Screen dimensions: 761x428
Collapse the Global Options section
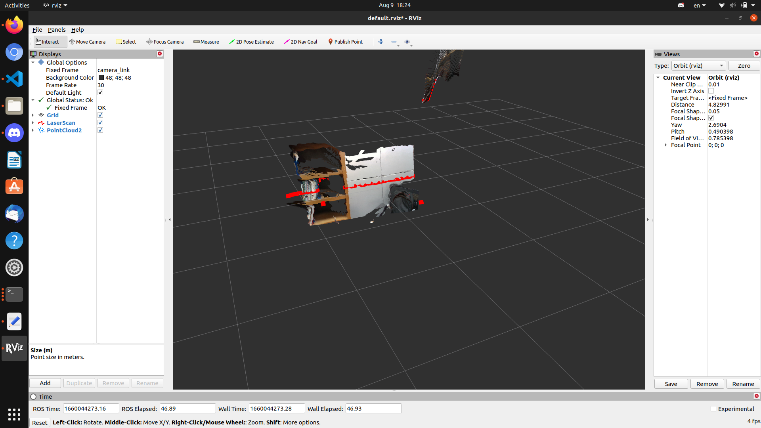pos(33,62)
